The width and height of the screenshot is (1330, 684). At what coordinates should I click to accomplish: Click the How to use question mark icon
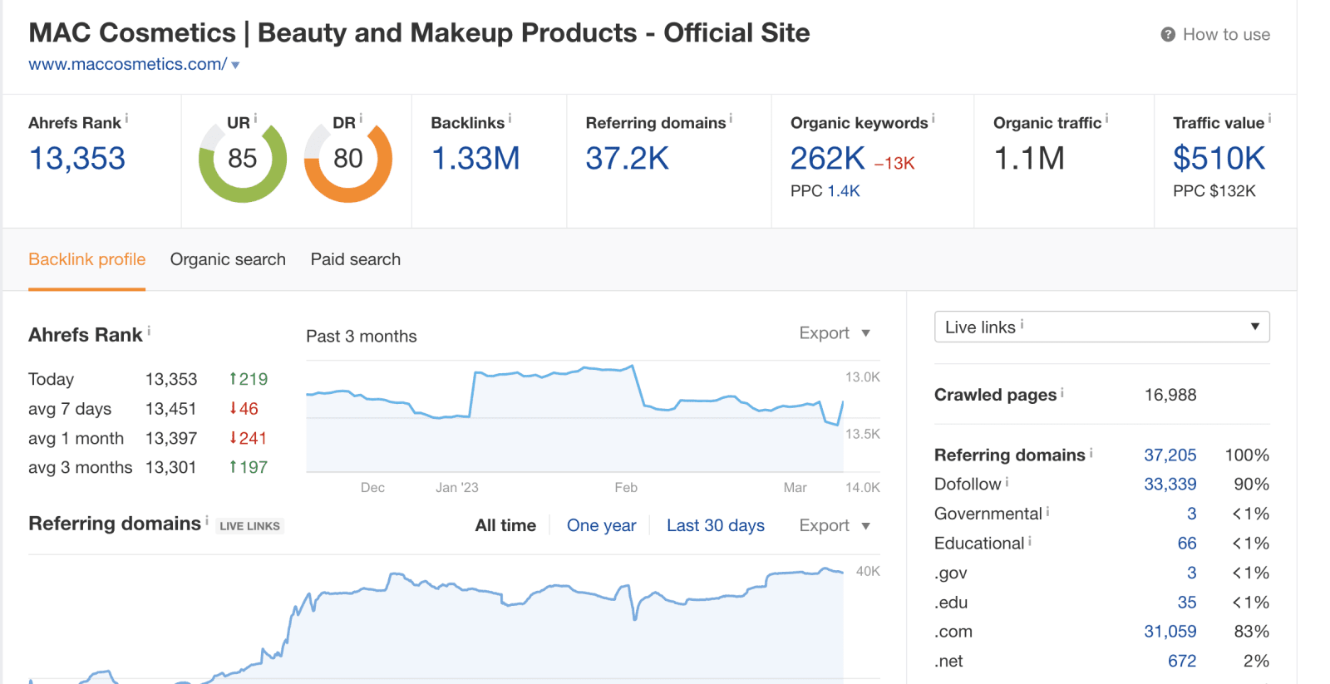click(1168, 35)
